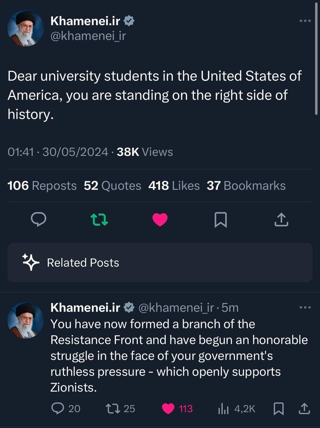Unlike the Resistance Front post
Image resolution: width=320 pixels, height=428 pixels.
(168, 408)
